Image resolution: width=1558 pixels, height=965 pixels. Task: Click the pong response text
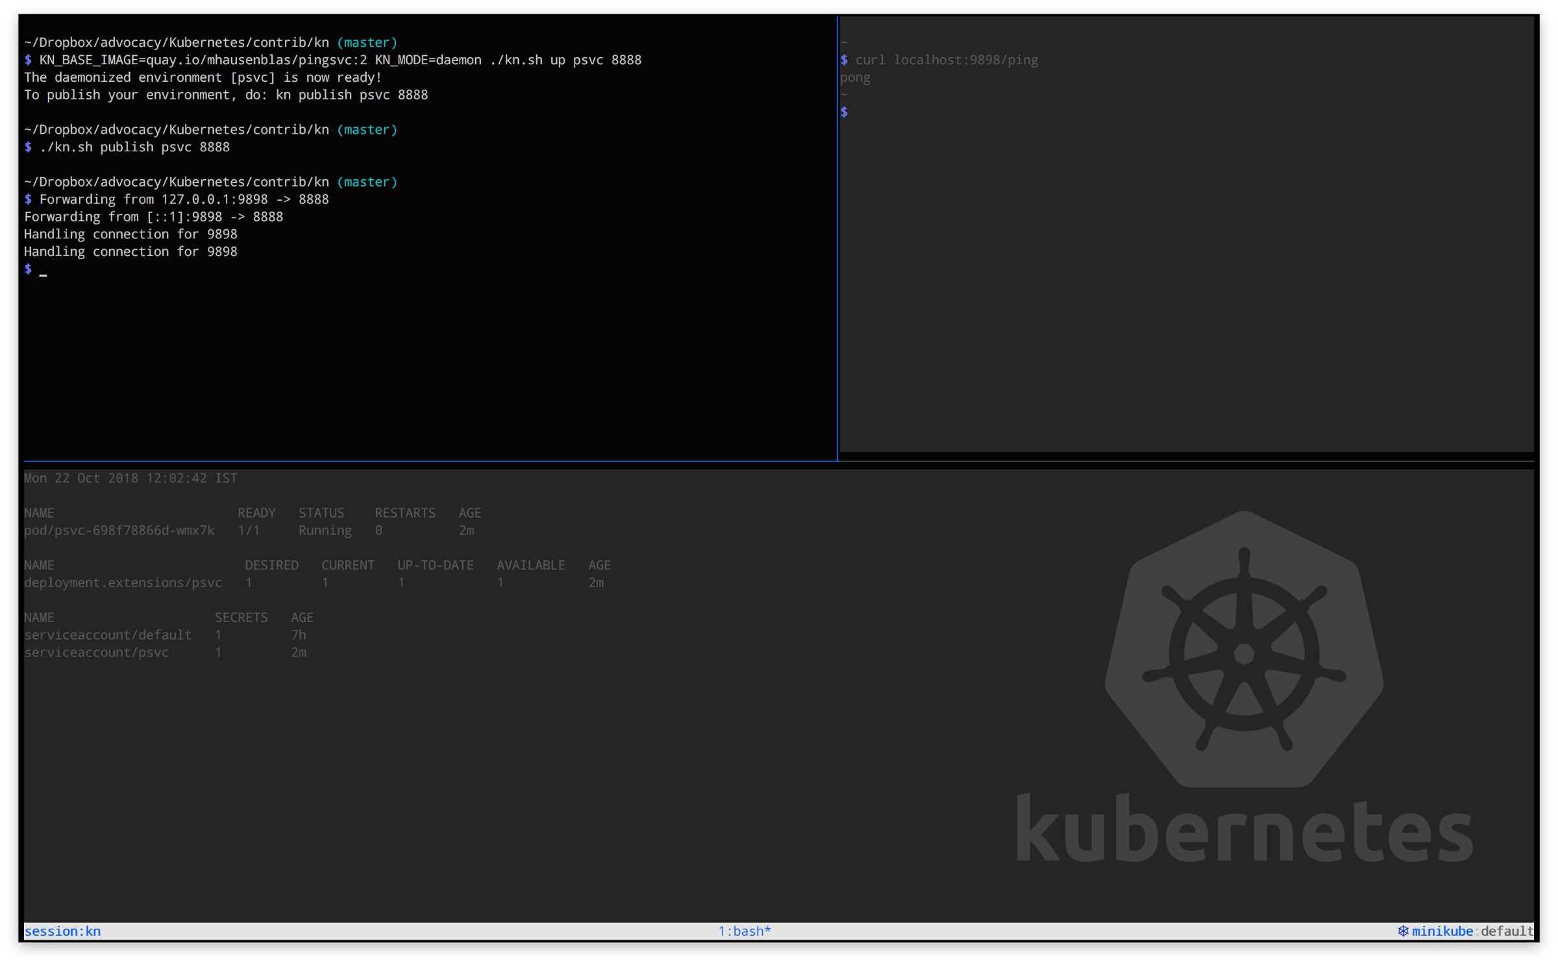click(x=855, y=77)
